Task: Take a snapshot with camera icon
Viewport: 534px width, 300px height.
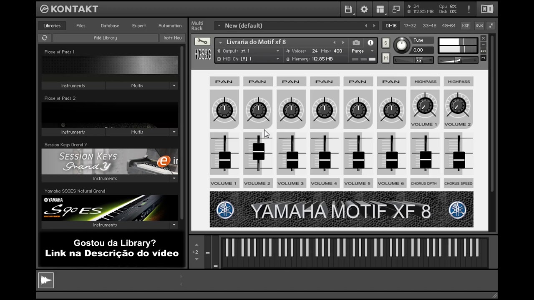Action: [x=356, y=42]
